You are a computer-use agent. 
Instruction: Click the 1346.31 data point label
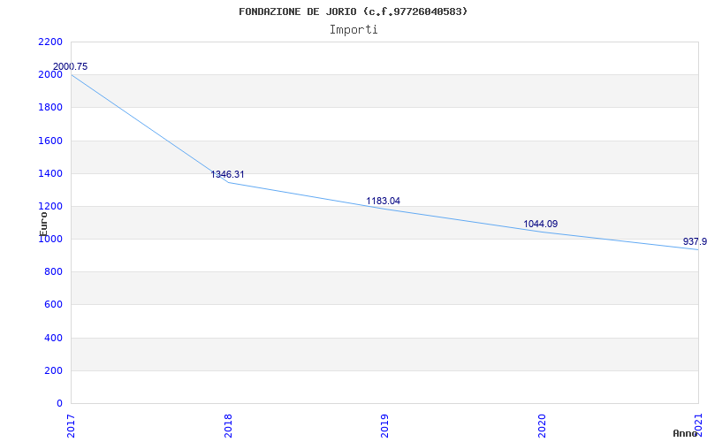227,174
